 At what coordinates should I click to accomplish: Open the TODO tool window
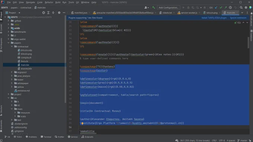click(x=18, y=137)
